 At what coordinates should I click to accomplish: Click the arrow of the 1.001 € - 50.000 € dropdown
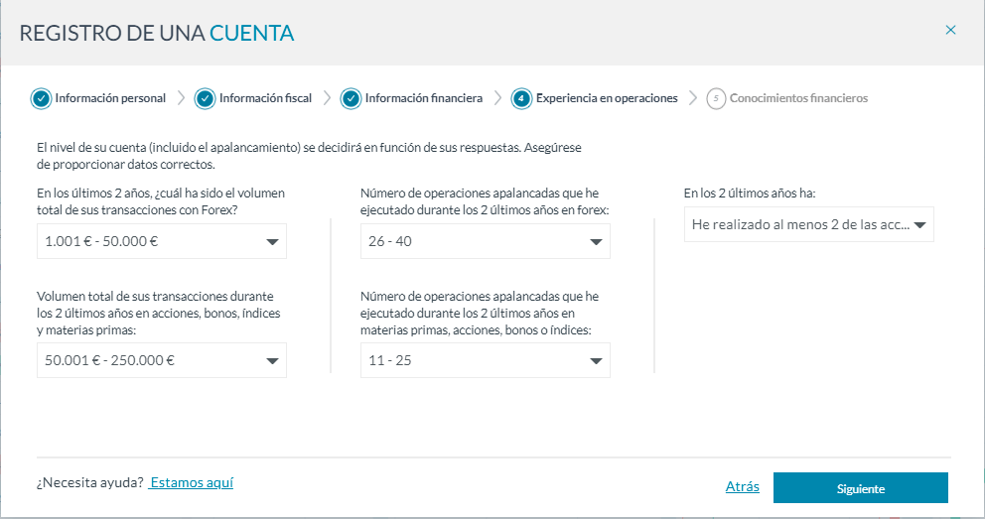click(272, 241)
